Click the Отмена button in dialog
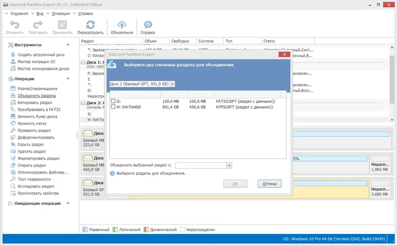 pyautogui.click(x=269, y=183)
